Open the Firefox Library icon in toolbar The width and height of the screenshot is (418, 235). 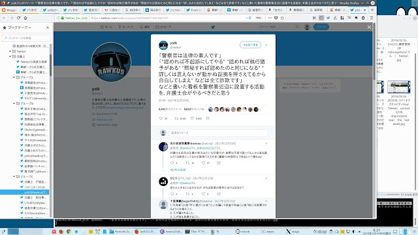(x=314, y=18)
